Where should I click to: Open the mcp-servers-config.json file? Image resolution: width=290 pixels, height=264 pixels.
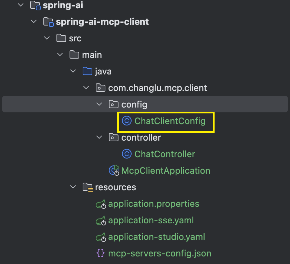(159, 253)
